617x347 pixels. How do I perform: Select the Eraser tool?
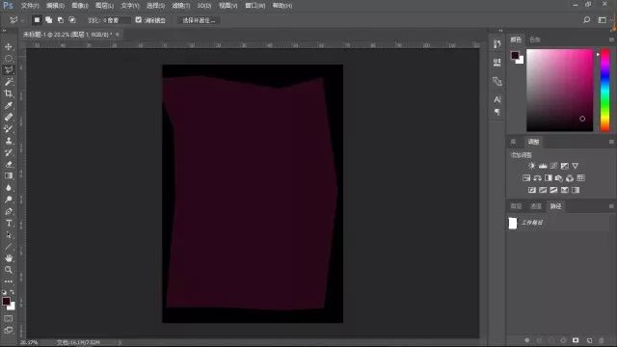click(x=9, y=164)
